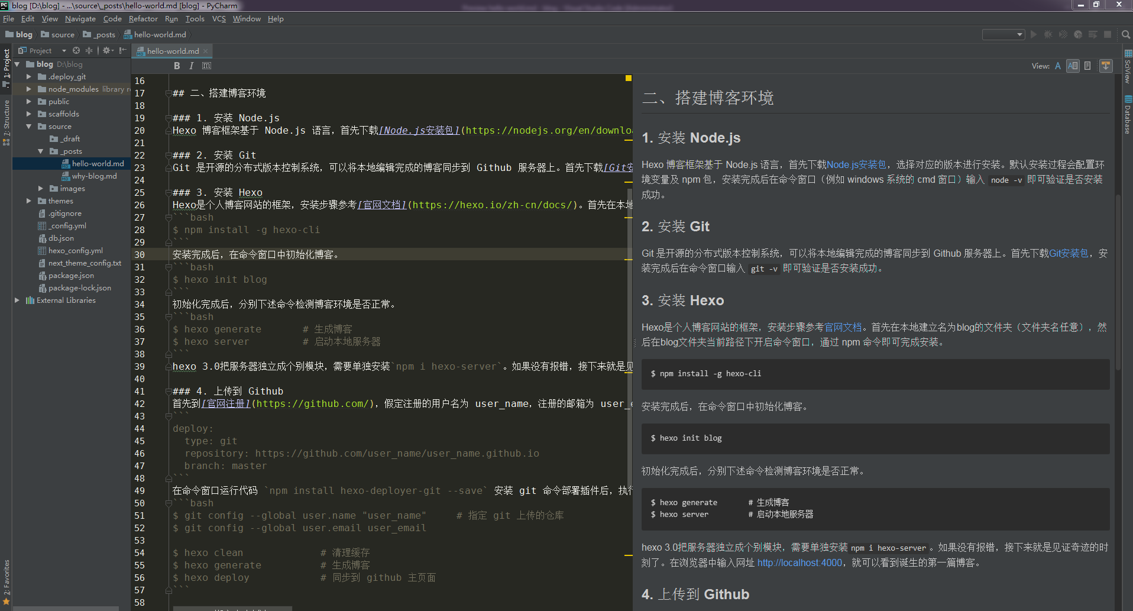
Task: Toggle auto-scroll preview button
Action: coord(1106,66)
